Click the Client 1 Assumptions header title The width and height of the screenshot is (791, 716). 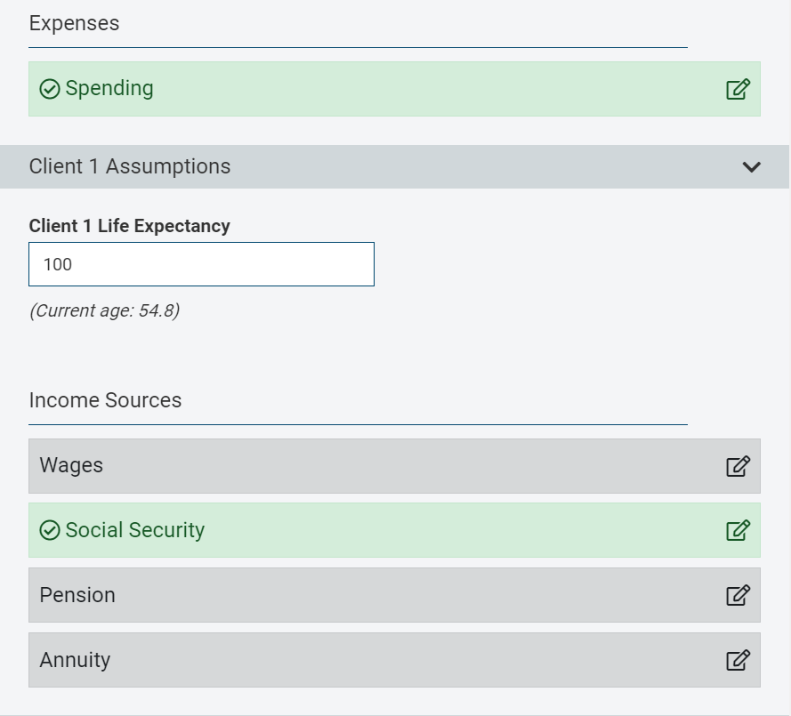pyautogui.click(x=130, y=166)
